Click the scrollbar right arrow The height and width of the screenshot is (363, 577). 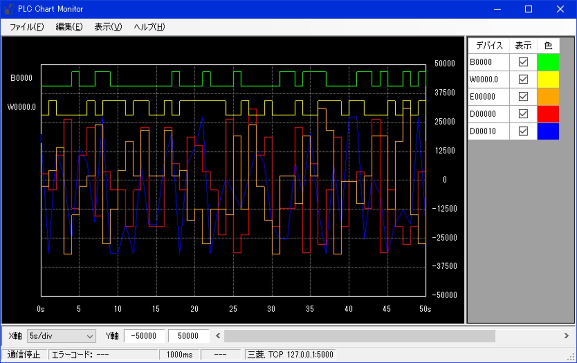pyautogui.click(x=566, y=336)
